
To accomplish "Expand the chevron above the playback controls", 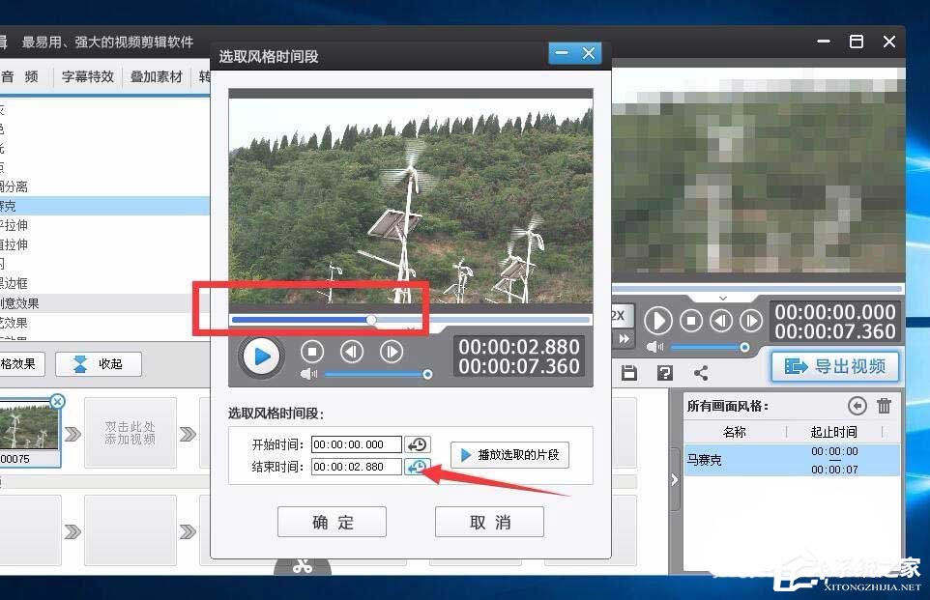I will (722, 298).
